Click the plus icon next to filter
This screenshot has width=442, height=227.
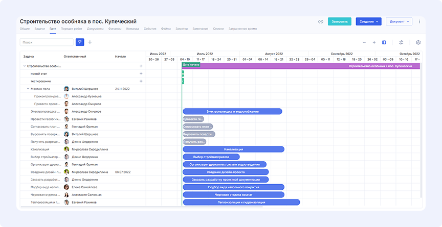point(90,42)
